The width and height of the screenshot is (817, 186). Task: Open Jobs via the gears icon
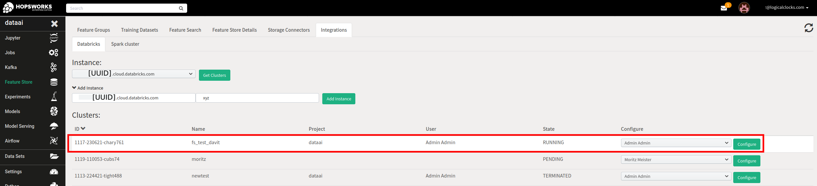54,53
